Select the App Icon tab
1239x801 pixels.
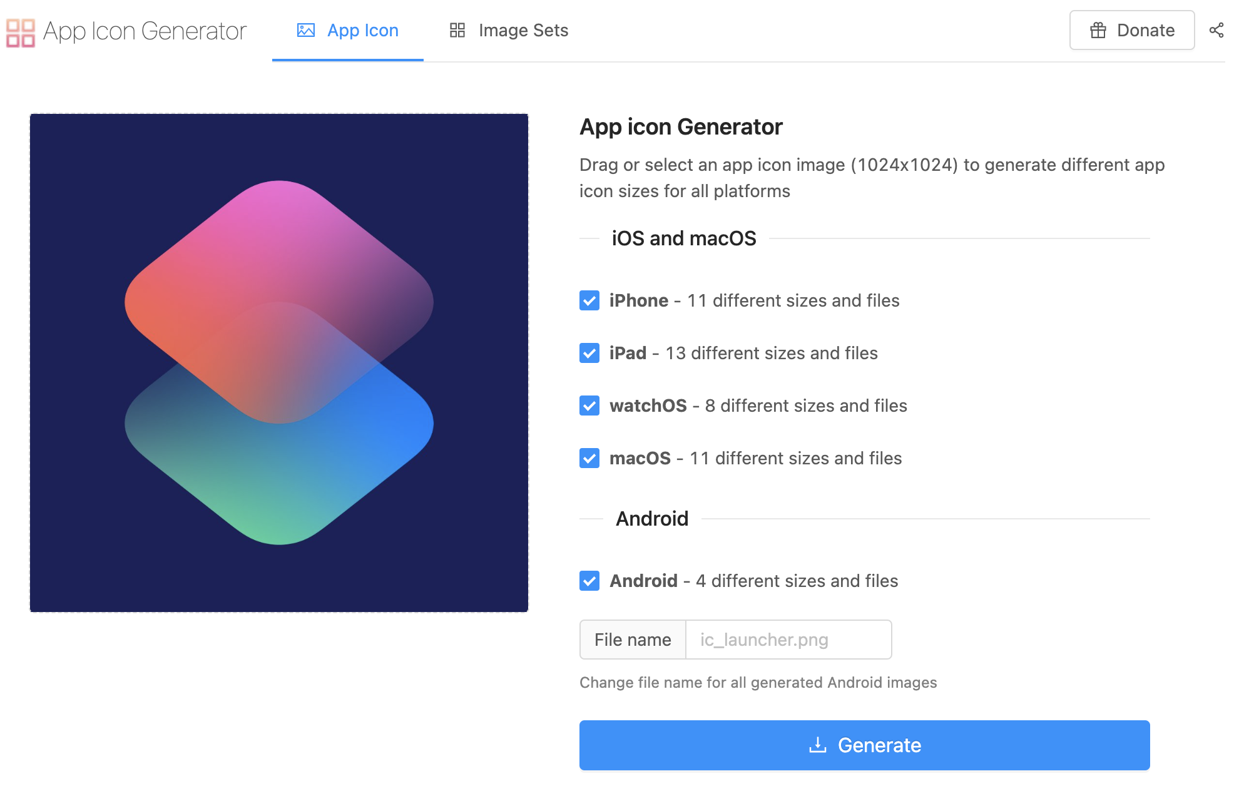(348, 30)
